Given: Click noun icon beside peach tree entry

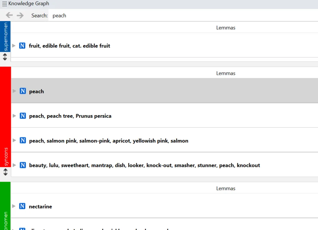Looking at the screenshot, I should point(23,116).
